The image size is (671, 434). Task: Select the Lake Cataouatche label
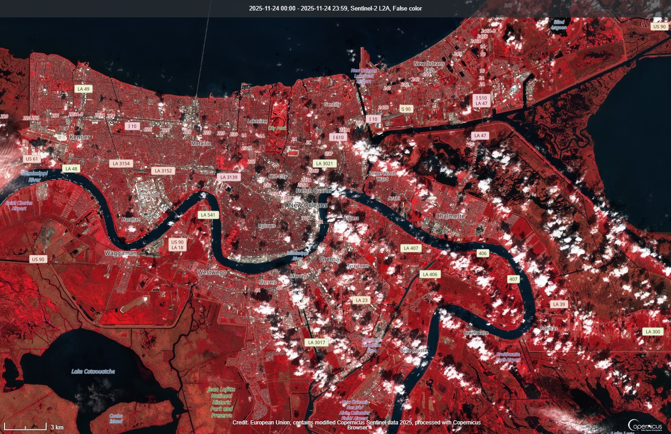click(93, 372)
